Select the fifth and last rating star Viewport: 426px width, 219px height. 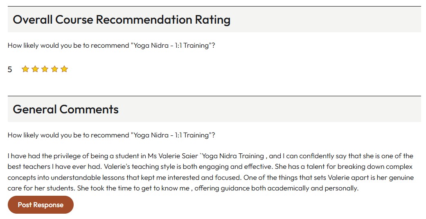point(64,69)
